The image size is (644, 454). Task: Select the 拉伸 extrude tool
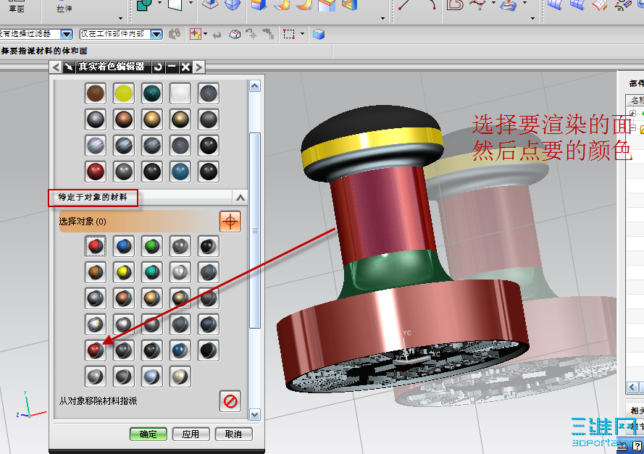[x=64, y=8]
